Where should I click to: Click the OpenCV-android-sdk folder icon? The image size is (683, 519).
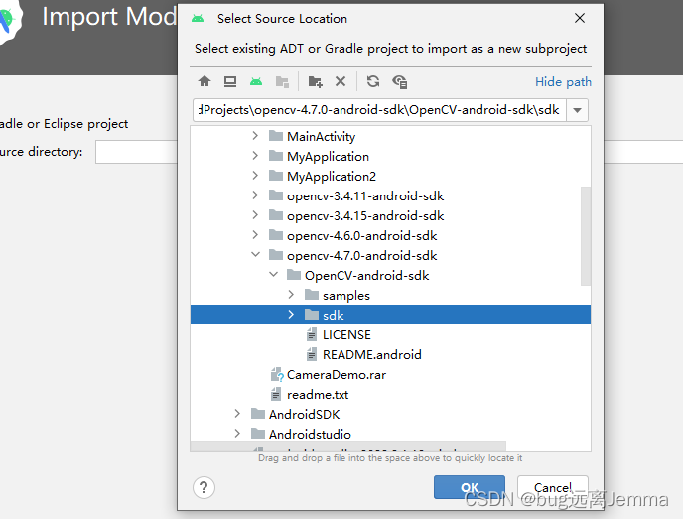(294, 275)
